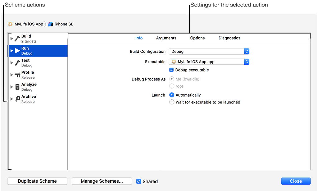The height and width of the screenshot is (192, 318).
Task: Toggle the Debug executable checkbox
Action: click(x=171, y=70)
